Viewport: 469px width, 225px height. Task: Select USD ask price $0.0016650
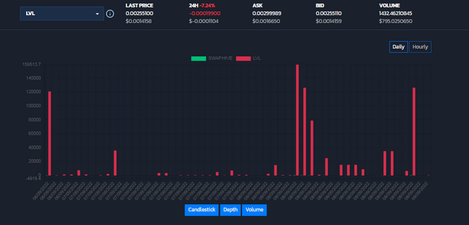click(266, 21)
